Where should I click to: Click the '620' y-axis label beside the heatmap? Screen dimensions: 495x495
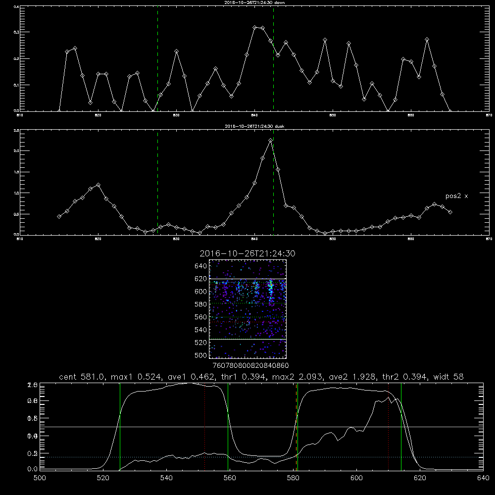[x=201, y=279]
